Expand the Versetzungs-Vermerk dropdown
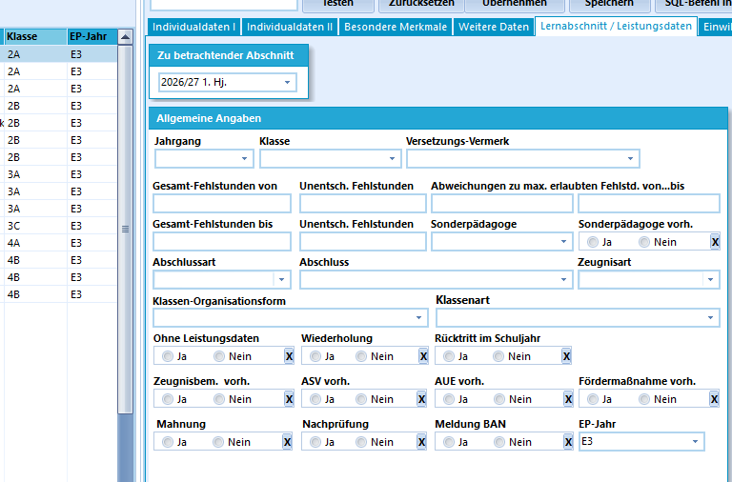Screen dimensions: 732x482 pos(630,159)
